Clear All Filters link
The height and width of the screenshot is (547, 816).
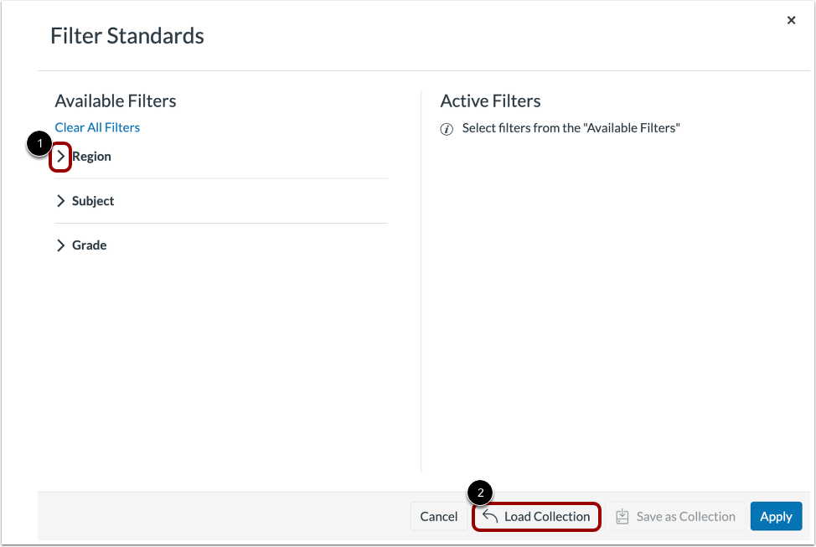coord(97,127)
